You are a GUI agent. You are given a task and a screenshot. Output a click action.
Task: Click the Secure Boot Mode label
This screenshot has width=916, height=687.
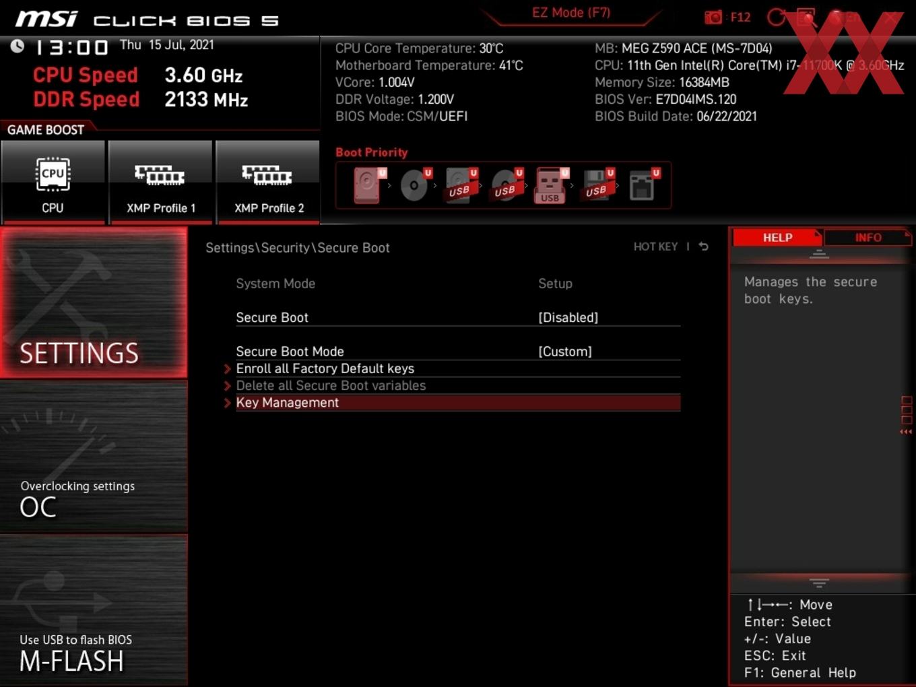[x=290, y=352]
